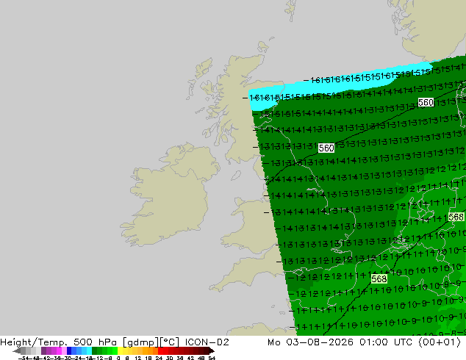Click the dark maroon right arrow end of scale

pyautogui.click(x=212, y=351)
